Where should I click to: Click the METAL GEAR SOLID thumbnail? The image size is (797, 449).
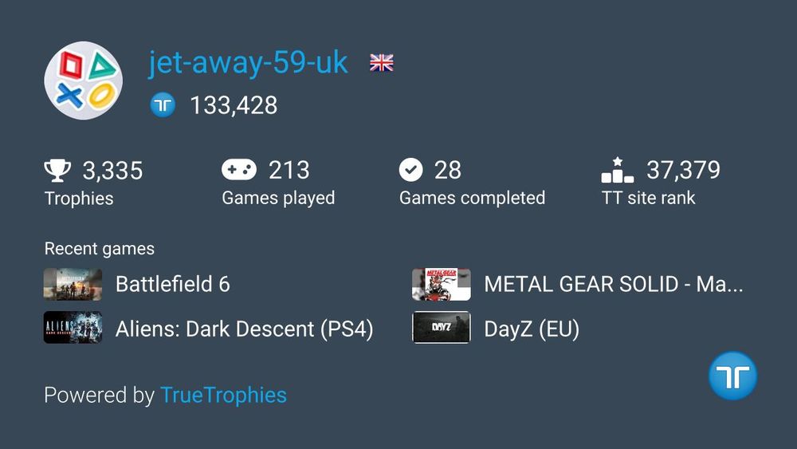click(x=442, y=284)
